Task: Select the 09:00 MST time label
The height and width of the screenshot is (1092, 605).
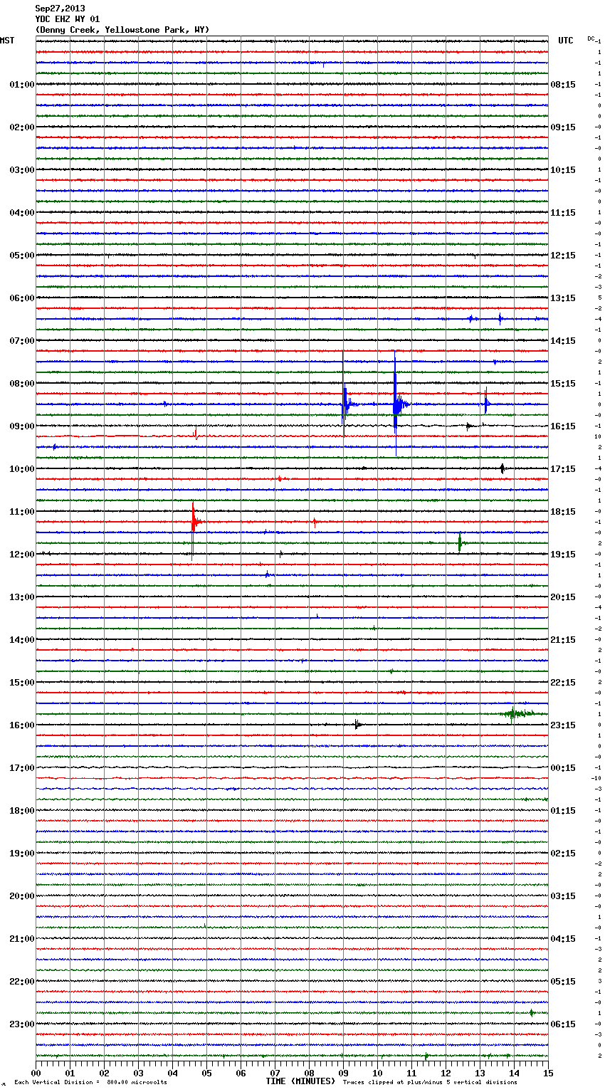Action: coord(22,426)
